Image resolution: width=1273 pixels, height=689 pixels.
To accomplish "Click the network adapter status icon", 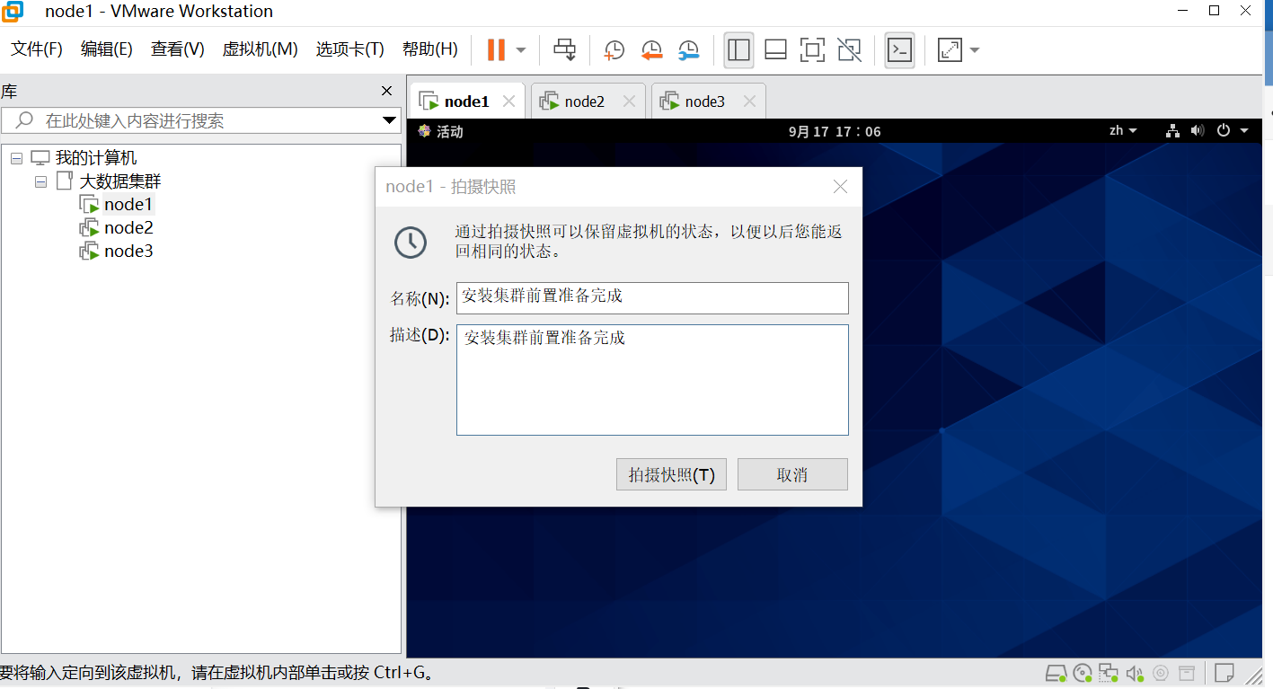I will coord(1108,672).
